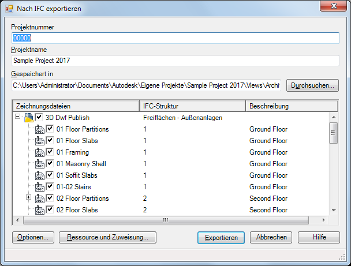The height and width of the screenshot is (266, 351).
Task: Click DWG icon next to 01 Floor Slabs
Action: 40,141
